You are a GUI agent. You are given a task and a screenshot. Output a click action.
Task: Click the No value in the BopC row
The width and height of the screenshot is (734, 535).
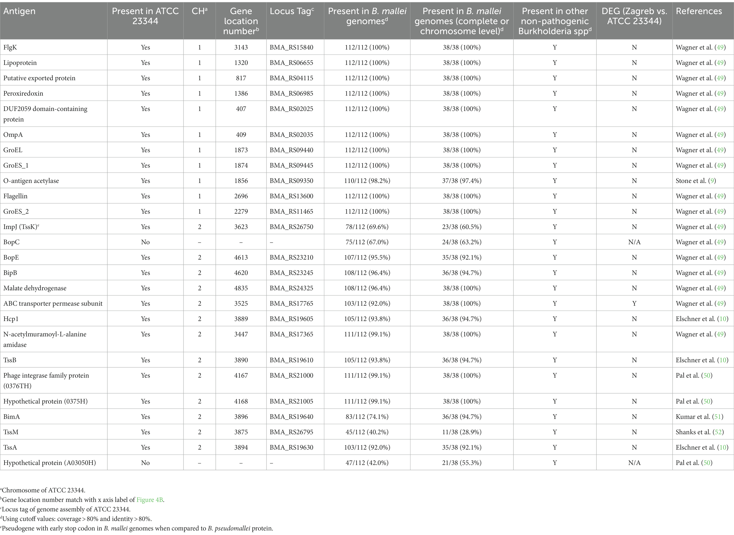click(145, 242)
